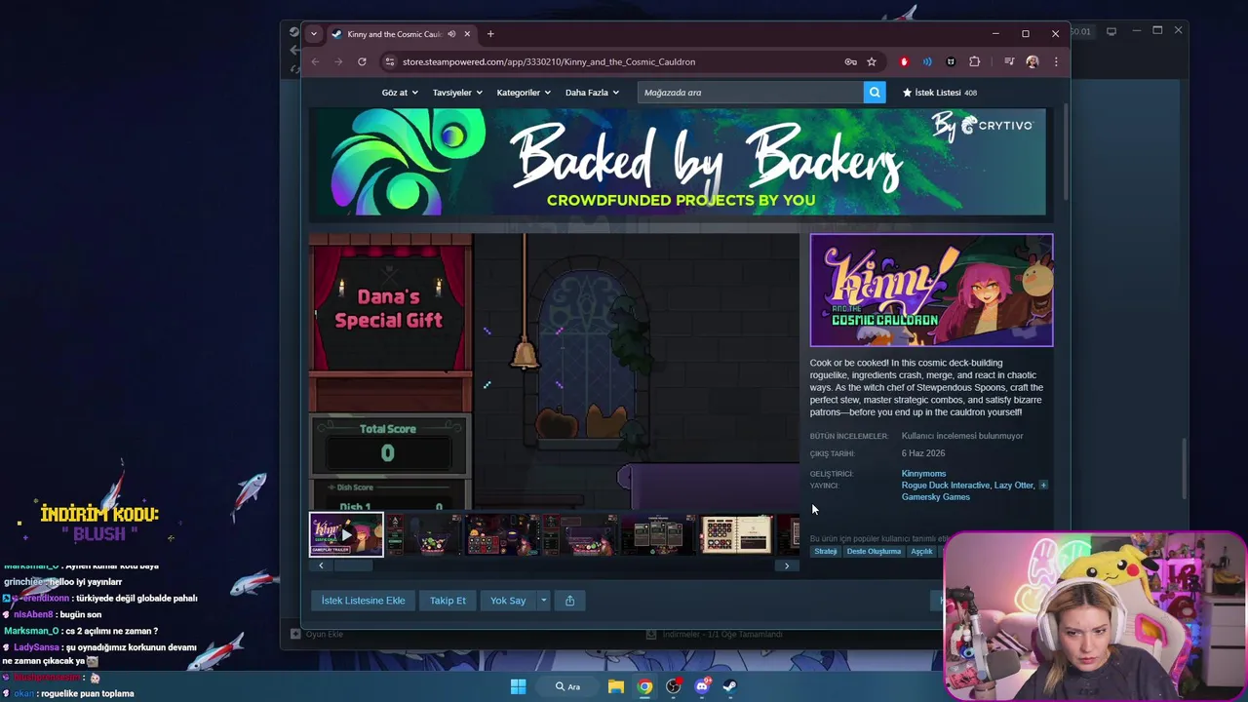Select the recipe book screenshot thumbnail
The height and width of the screenshot is (702, 1248).
tap(736, 534)
